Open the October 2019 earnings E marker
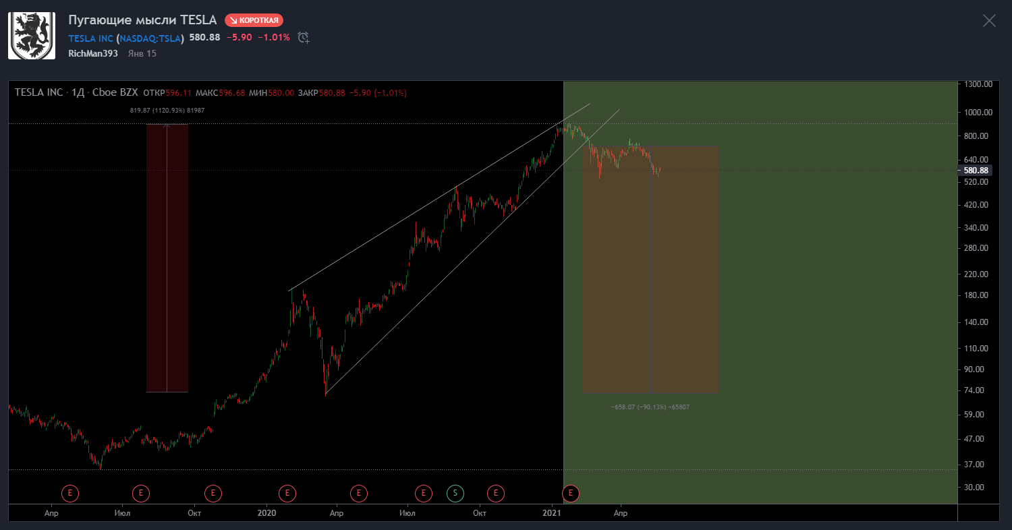The height and width of the screenshot is (530, 1012). pos(213,494)
